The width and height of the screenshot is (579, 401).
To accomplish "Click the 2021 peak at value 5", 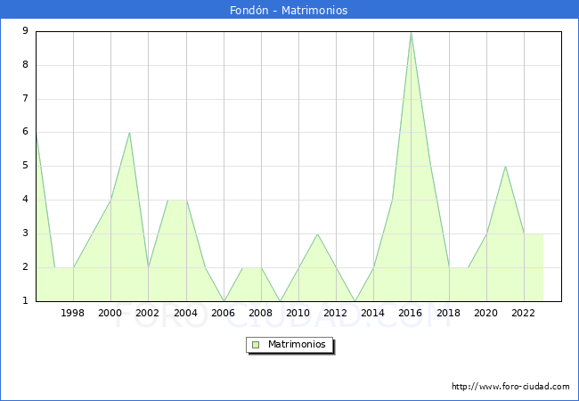I will (x=505, y=167).
